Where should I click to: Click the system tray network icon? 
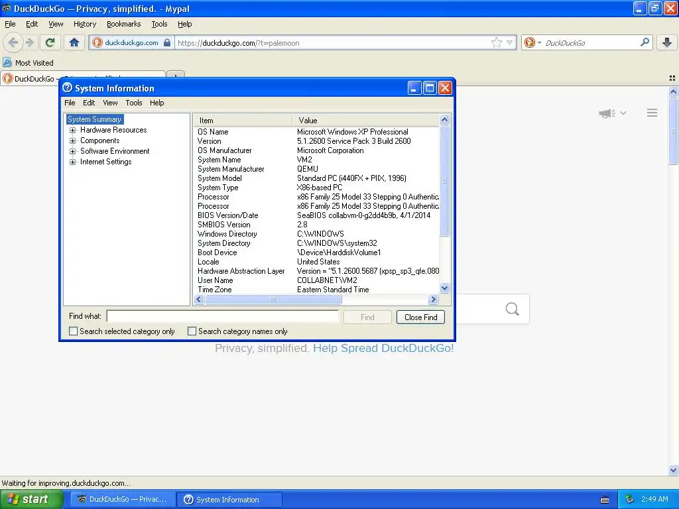point(630,499)
